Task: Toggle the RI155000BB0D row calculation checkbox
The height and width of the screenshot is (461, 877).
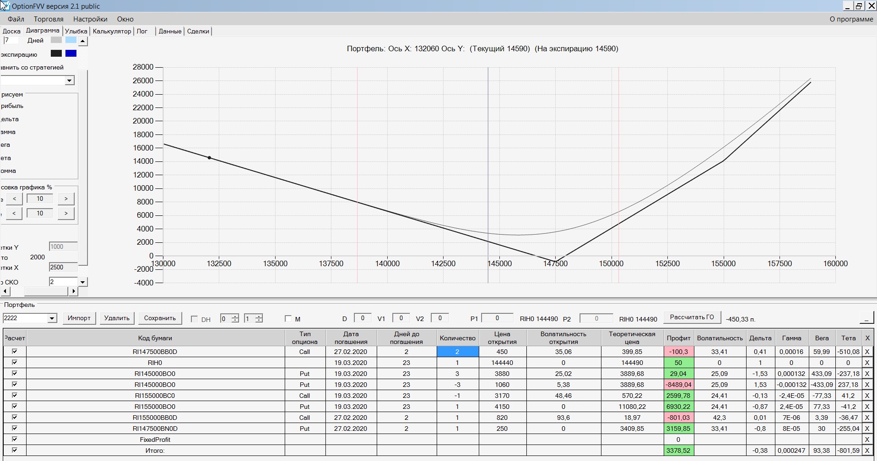Action: [15, 417]
